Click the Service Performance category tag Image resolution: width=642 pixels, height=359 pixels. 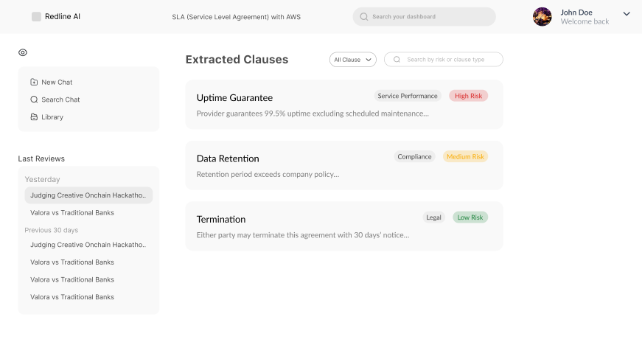tap(407, 96)
